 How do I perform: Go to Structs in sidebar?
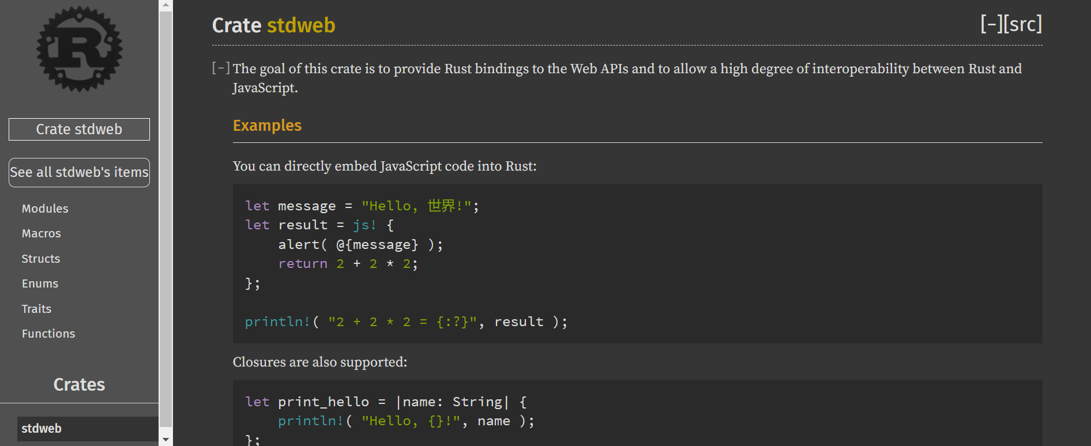click(40, 259)
